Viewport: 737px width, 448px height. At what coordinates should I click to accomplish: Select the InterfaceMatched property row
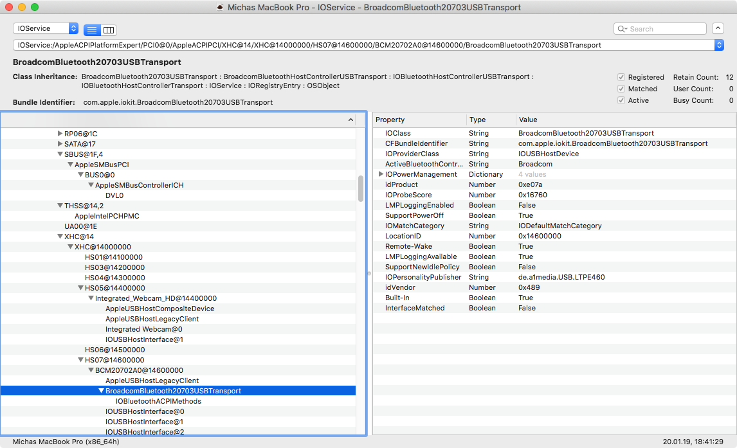tap(554, 308)
